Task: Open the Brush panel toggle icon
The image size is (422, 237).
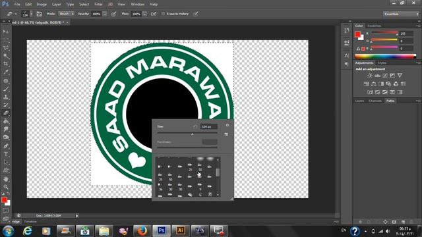Action: pyautogui.click(x=40, y=14)
